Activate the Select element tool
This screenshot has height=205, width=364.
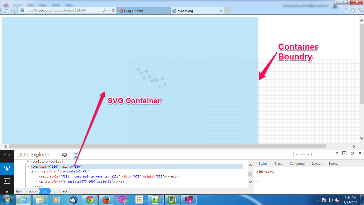(x=64, y=155)
